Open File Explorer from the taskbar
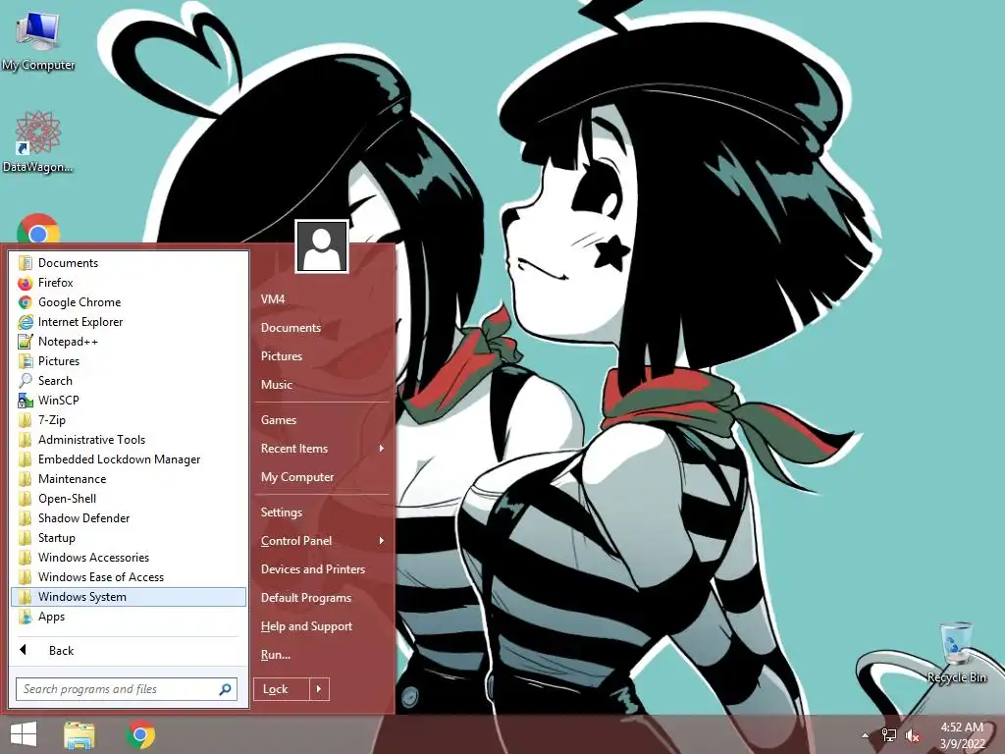1005x754 pixels. pyautogui.click(x=79, y=734)
